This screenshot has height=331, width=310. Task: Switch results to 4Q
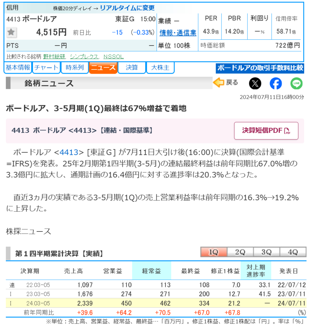(293, 252)
